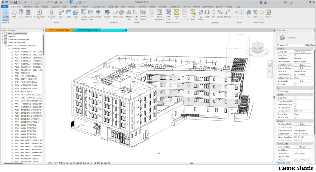Viewport: 316px width, 172px height.
Task: Select the Stair tool
Action: coord(121,14)
